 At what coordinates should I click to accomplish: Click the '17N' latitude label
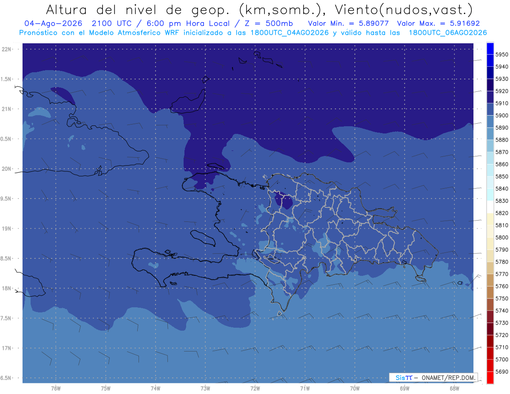point(6,348)
